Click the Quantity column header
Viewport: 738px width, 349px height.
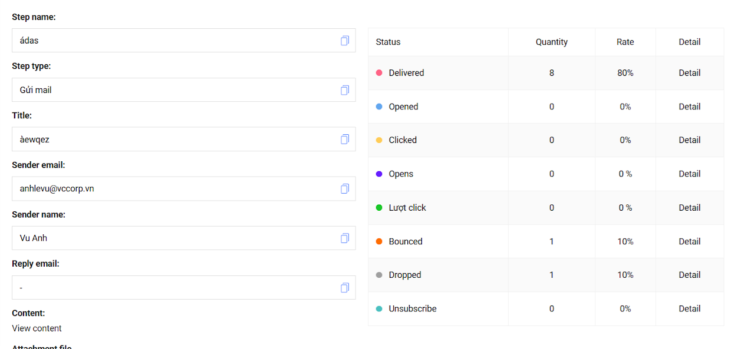pyautogui.click(x=552, y=42)
